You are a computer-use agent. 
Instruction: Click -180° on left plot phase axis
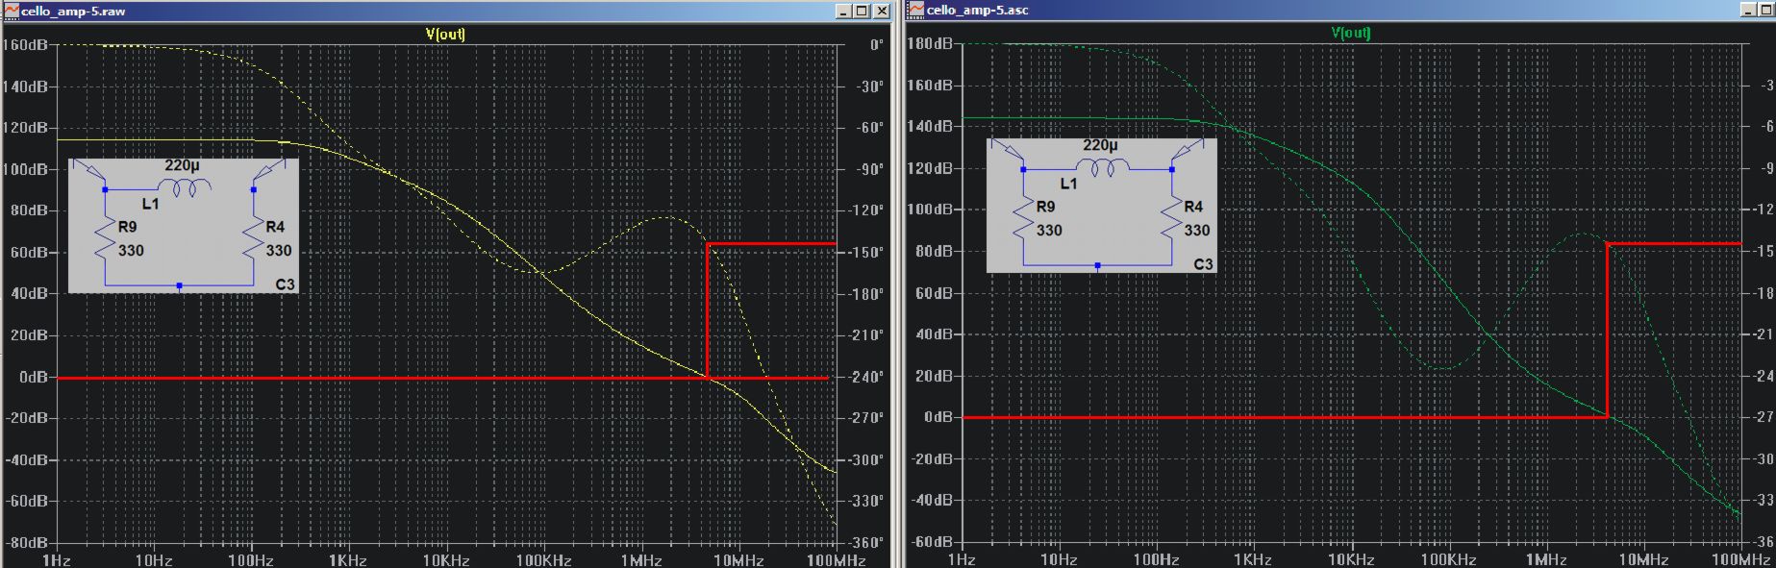coord(867,294)
